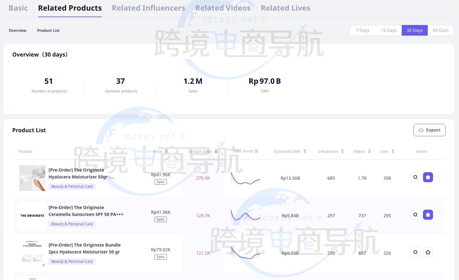Unstar the Ceramella Sunscreen SPF 50 product
The width and height of the screenshot is (459, 280).
(x=428, y=215)
